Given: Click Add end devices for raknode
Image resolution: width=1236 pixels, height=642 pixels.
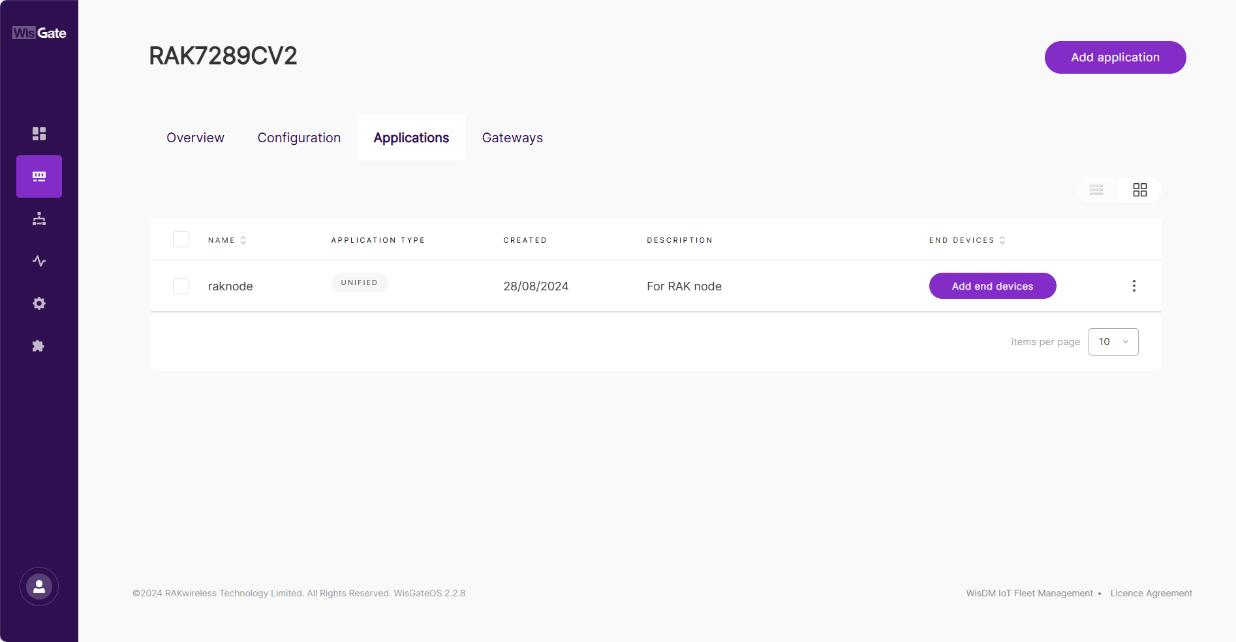Looking at the screenshot, I should (993, 286).
